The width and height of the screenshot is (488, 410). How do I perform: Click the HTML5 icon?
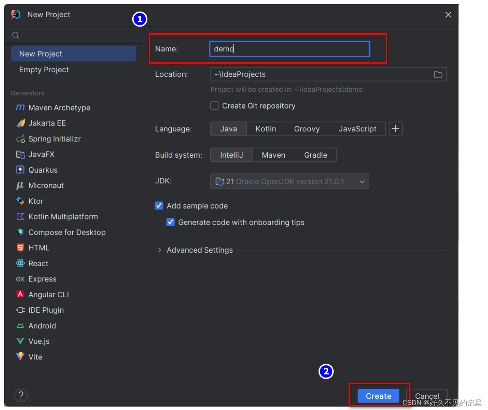pyautogui.click(x=20, y=247)
